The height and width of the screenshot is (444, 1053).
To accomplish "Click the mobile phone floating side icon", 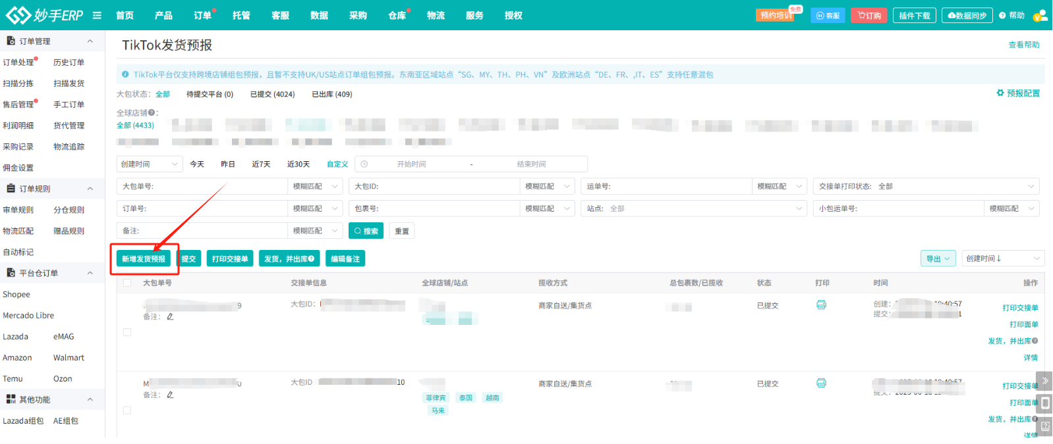I will tap(1045, 403).
